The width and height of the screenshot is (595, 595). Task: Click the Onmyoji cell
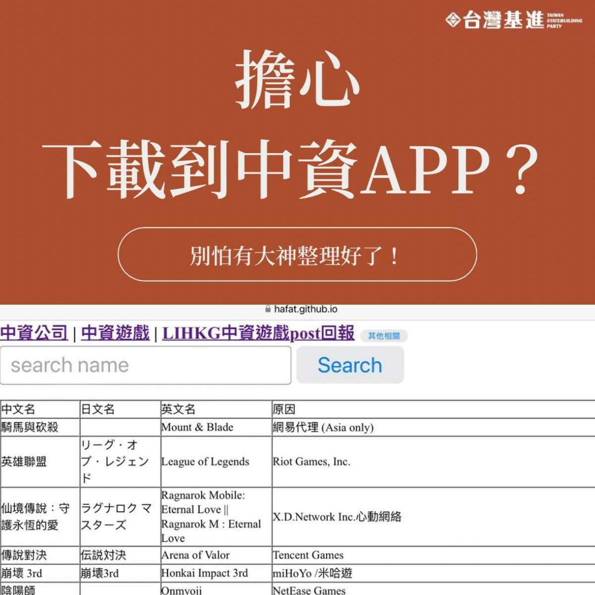(216, 589)
